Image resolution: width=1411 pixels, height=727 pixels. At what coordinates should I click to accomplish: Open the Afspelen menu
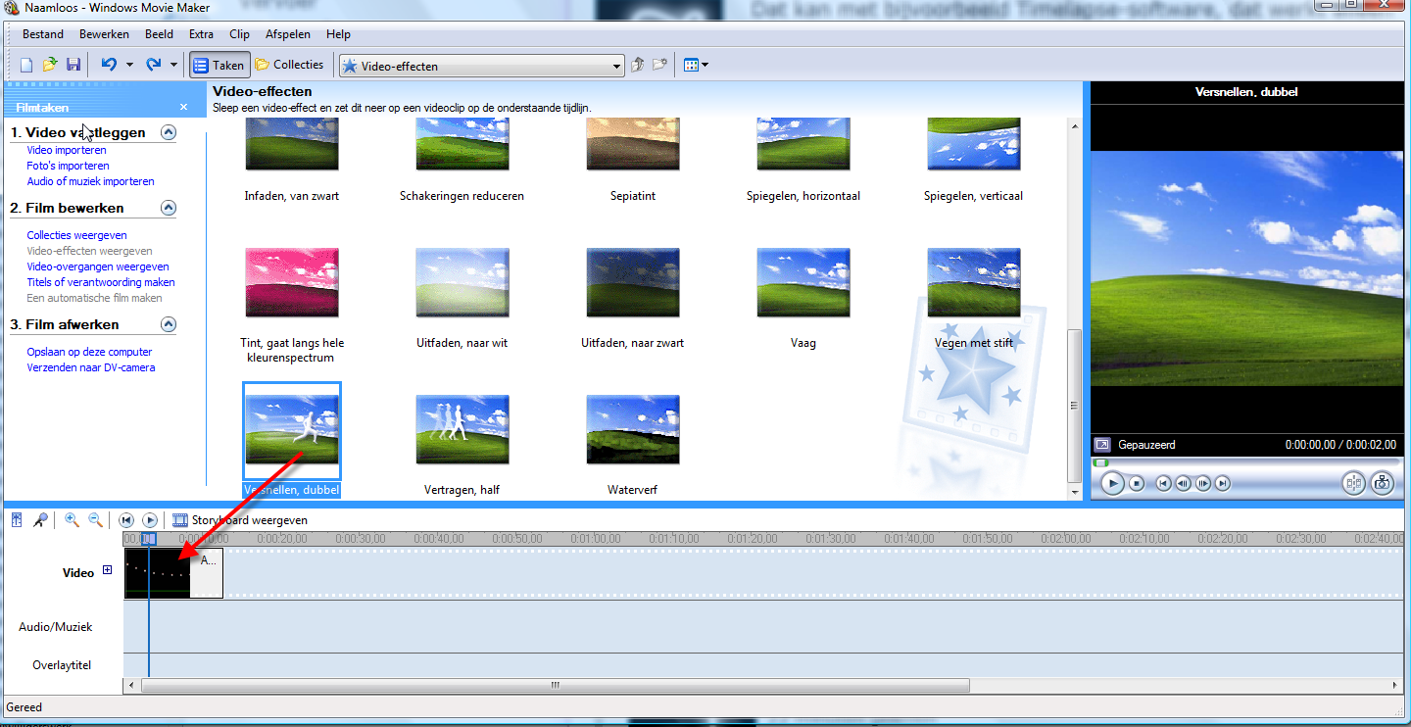287,34
